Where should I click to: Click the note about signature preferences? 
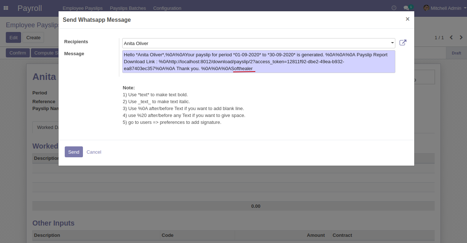[172, 122]
